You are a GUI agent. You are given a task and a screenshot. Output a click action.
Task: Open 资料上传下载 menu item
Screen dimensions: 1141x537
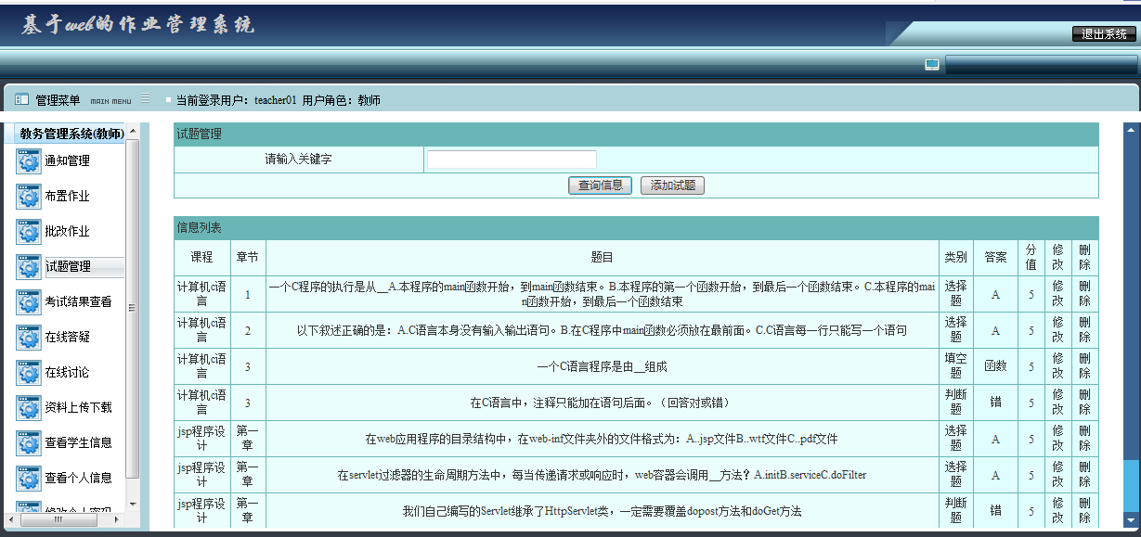pyautogui.click(x=79, y=407)
